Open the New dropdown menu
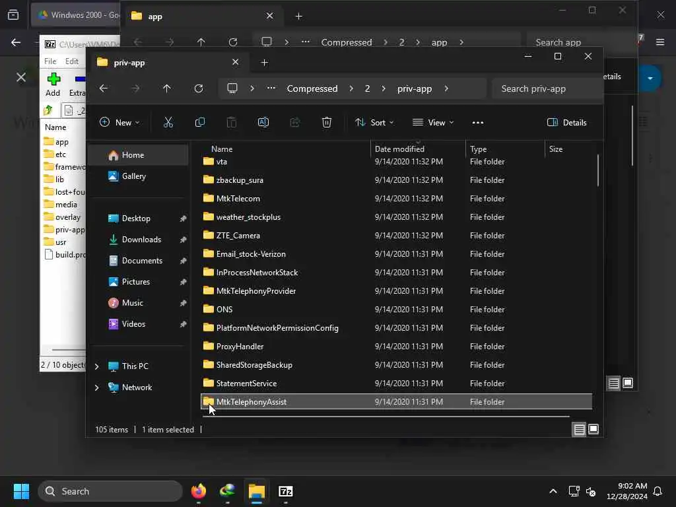The height and width of the screenshot is (507, 676). [x=119, y=122]
